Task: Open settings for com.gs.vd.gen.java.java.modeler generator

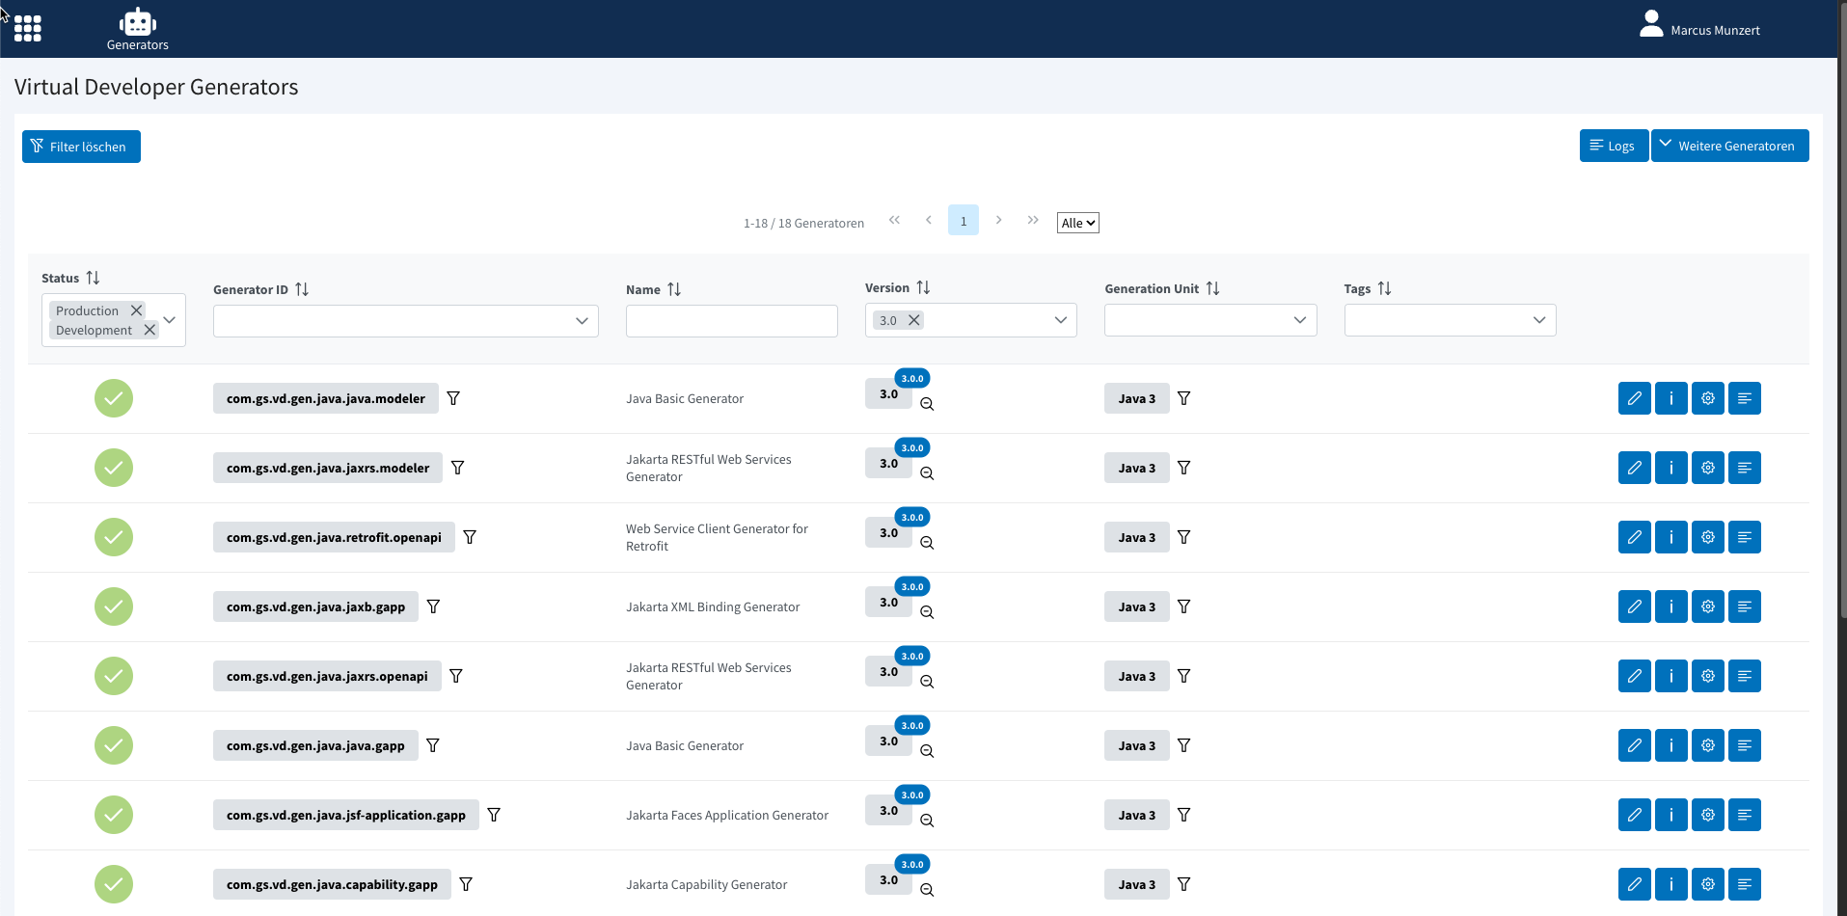Action: [1707, 398]
